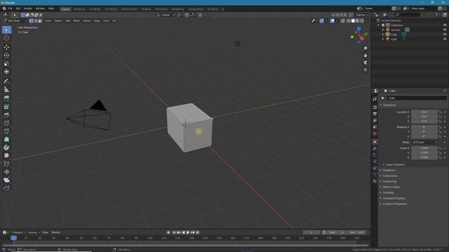Viewport: 449px width, 252px height.
Task: Enable edge select mode
Action: tap(36, 21)
